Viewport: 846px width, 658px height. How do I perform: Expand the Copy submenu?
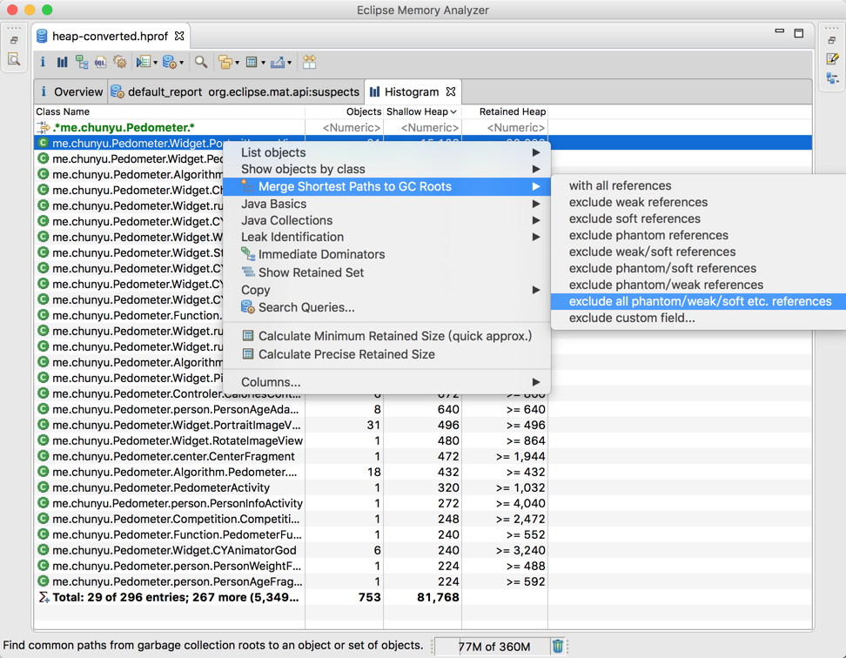pos(386,290)
